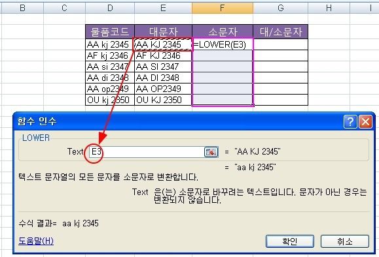This screenshot has width=379, height=257.
Task: Click into the Text input field containing E3
Action: coord(147,152)
